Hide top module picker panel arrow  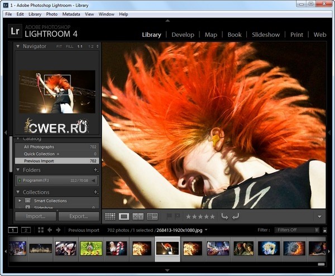point(167,21)
